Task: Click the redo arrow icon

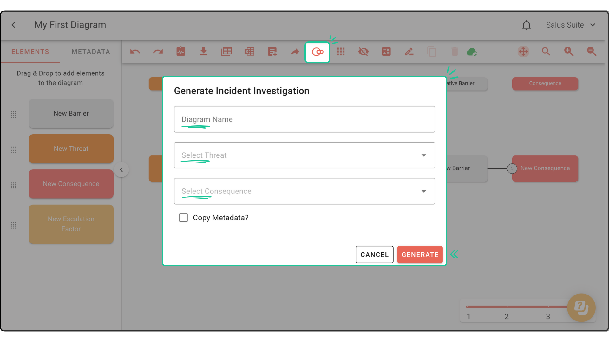Action: pos(158,52)
